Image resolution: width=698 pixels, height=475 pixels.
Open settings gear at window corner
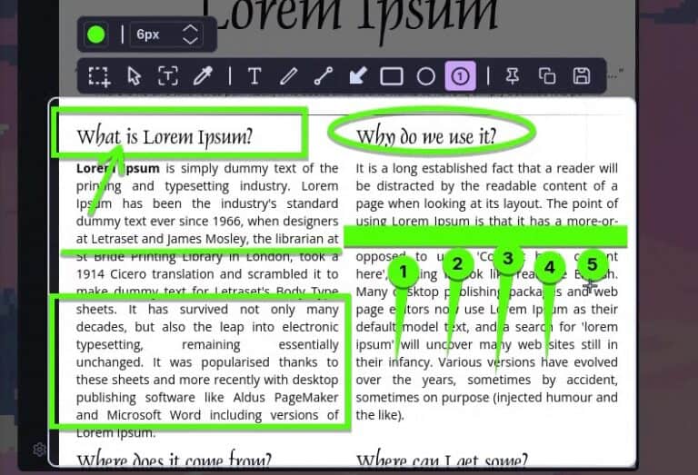click(x=39, y=450)
